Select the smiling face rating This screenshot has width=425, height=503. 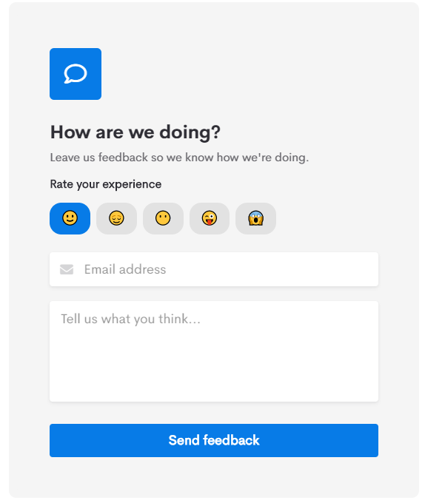click(70, 218)
